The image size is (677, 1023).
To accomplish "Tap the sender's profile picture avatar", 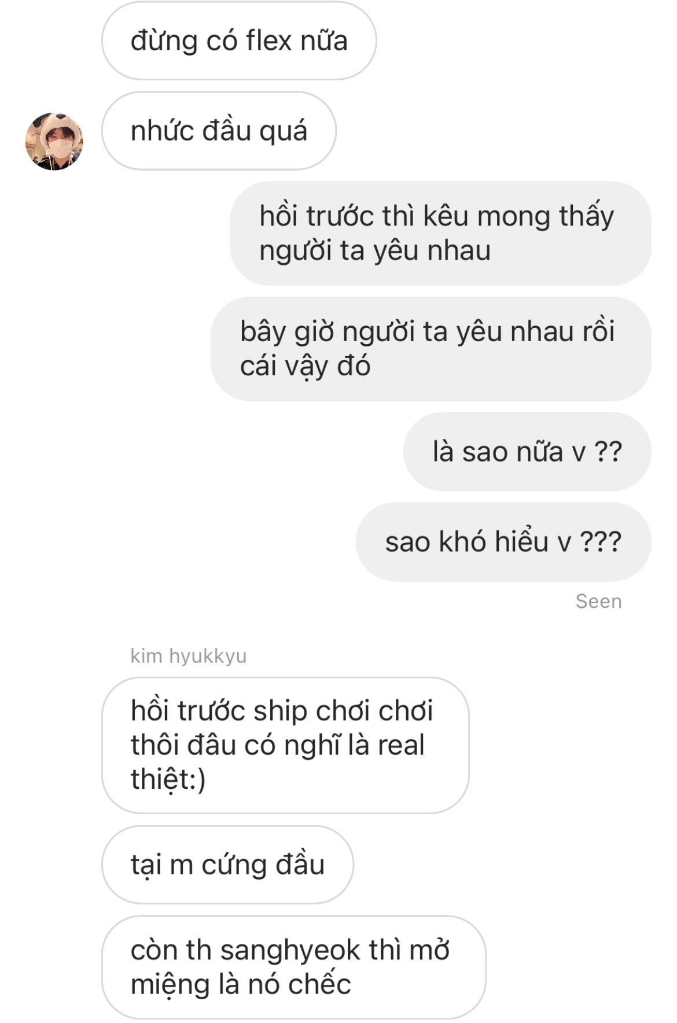I will pos(54,141).
